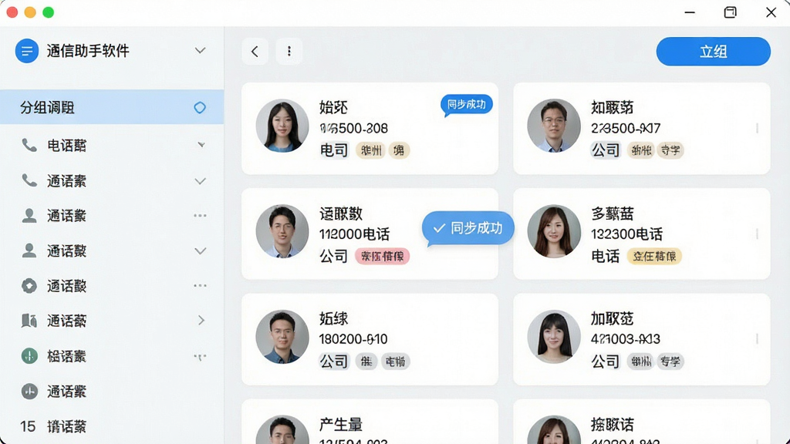Expand right arrow on book icon row
This screenshot has height=444, width=790.
201,320
